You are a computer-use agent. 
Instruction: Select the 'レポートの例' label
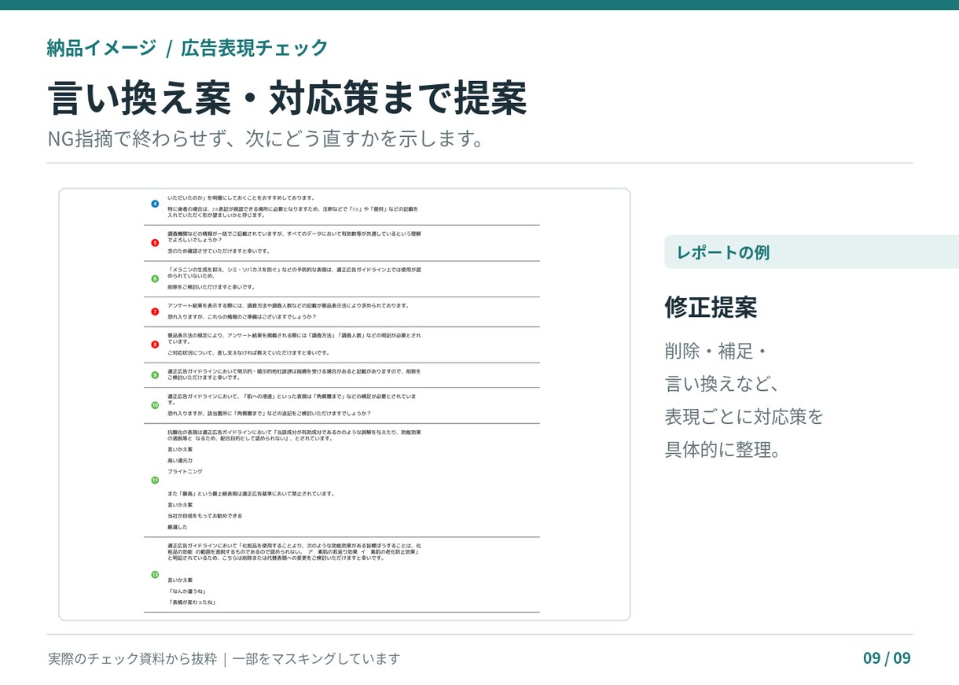pos(723,252)
